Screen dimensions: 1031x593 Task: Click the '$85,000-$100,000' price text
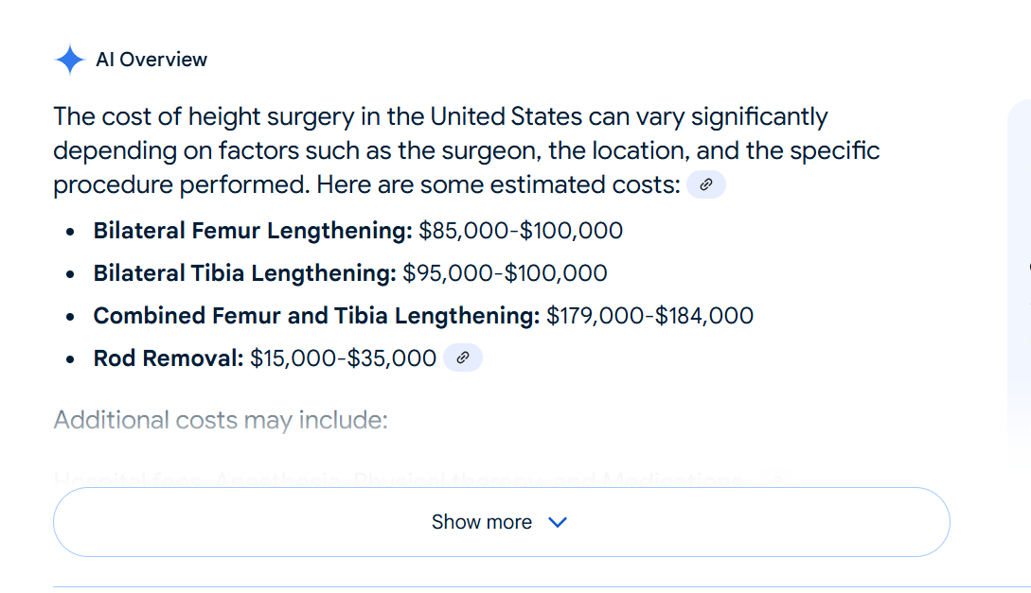(x=521, y=231)
